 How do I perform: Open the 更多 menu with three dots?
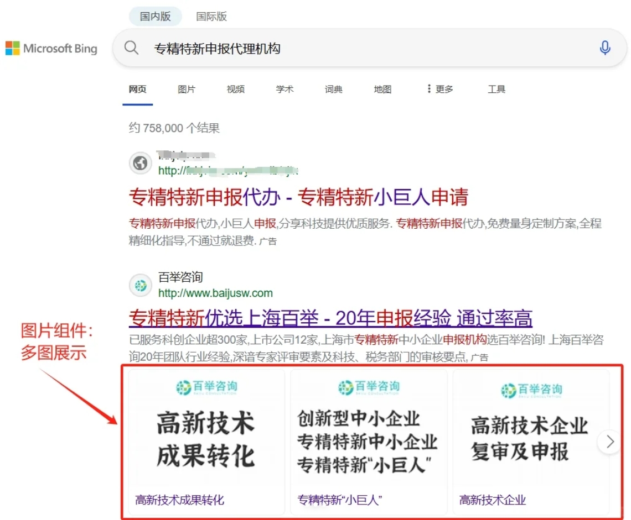pyautogui.click(x=440, y=89)
